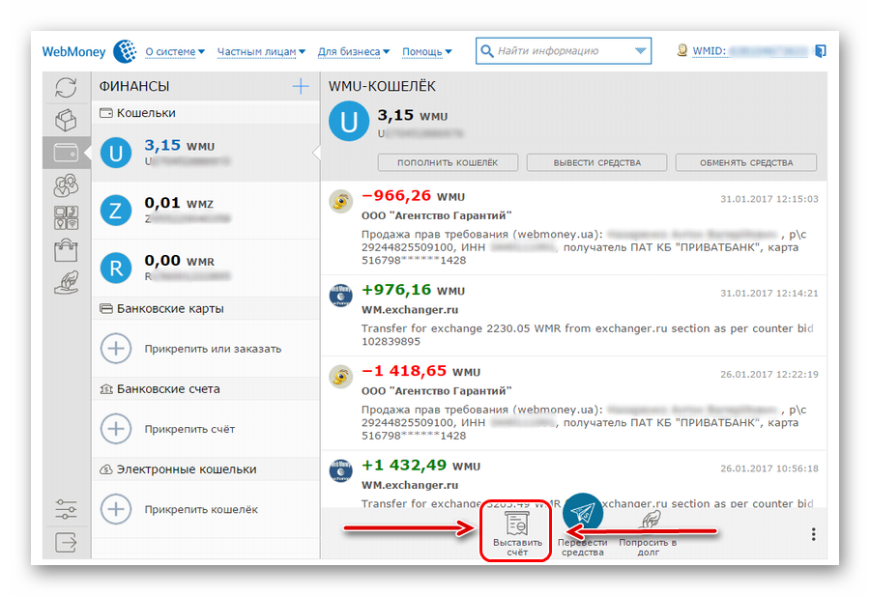Click the refresh icon in the left sidebar
This screenshot has width=870, height=596.
tap(66, 87)
